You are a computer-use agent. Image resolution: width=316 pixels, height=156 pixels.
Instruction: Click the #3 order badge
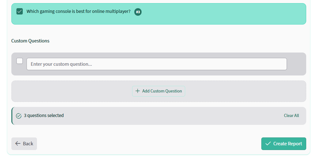pyautogui.click(x=138, y=12)
